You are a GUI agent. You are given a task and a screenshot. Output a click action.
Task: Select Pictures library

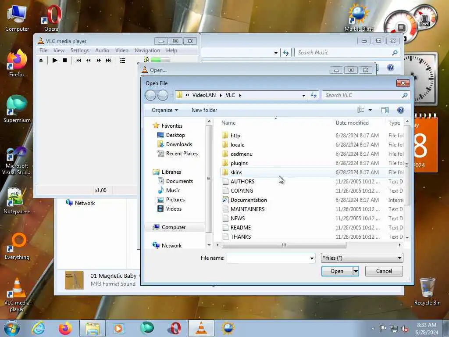click(x=175, y=200)
